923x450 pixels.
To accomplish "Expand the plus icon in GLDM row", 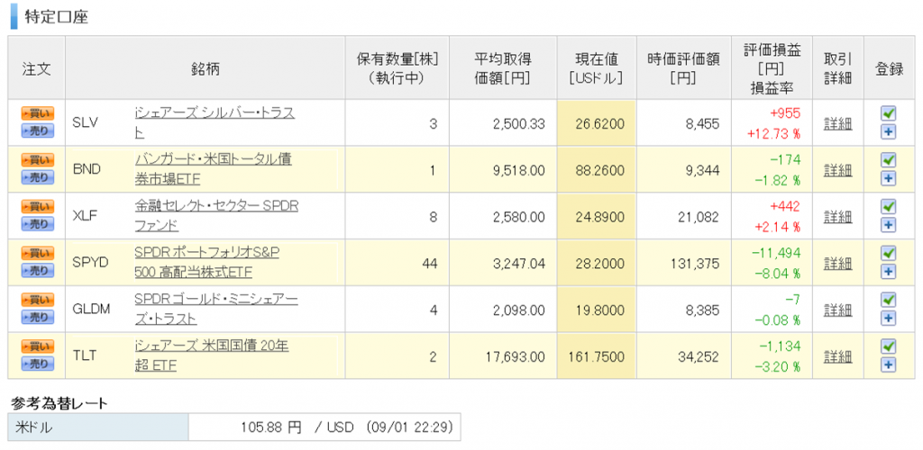I will click(x=888, y=317).
